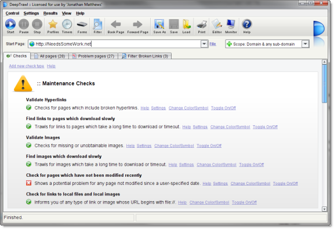Pause the crawl using Pause icon

pyautogui.click(x=24, y=26)
